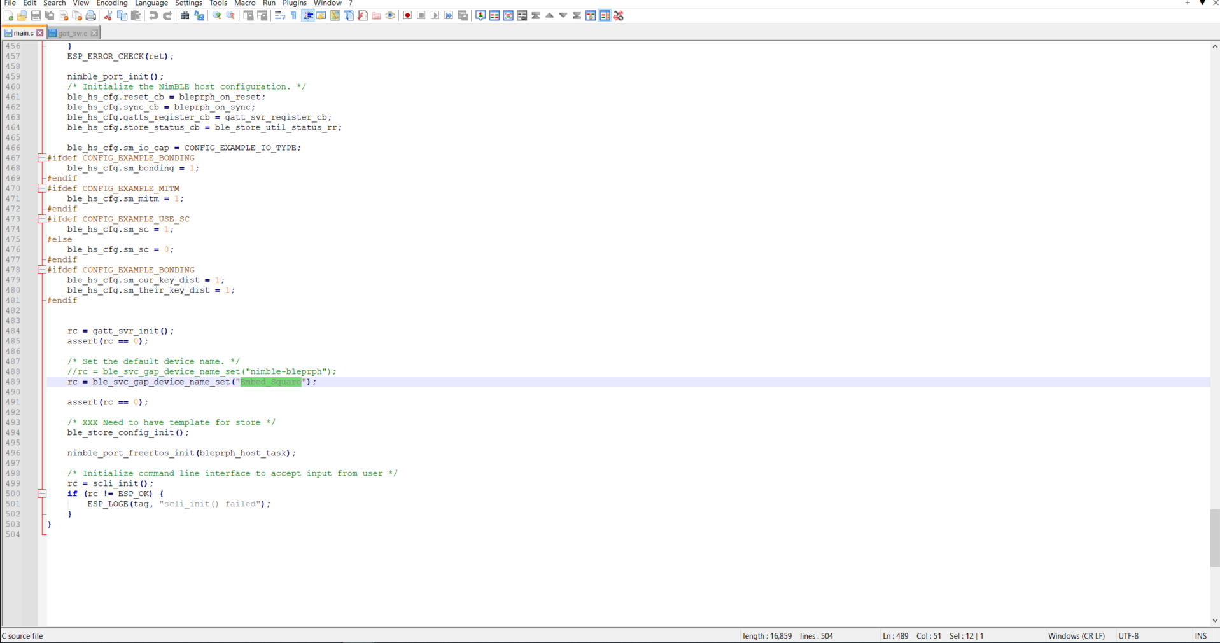The height and width of the screenshot is (643, 1220).
Task: Open the Document List panel icon
Action: [x=349, y=16]
